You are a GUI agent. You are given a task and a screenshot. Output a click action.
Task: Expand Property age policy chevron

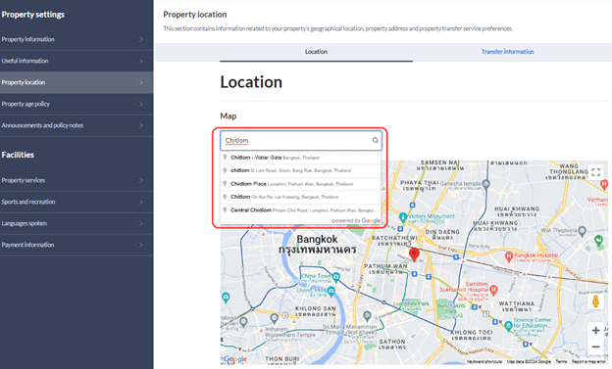click(x=141, y=104)
